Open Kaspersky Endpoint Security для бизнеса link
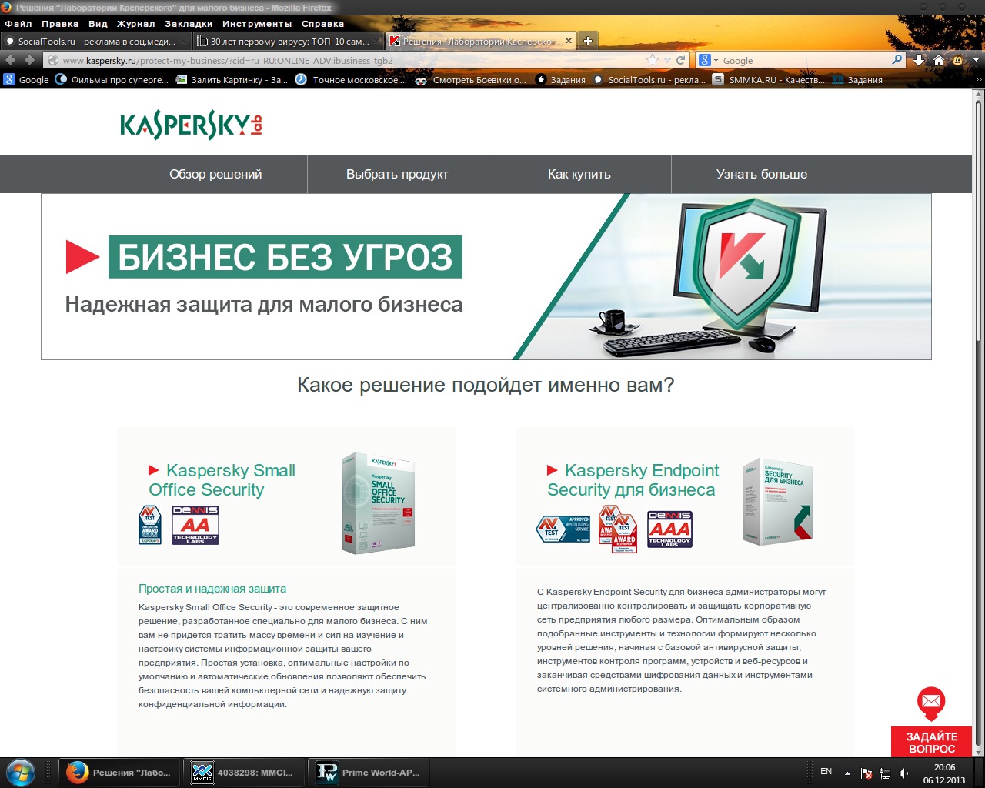 click(x=633, y=480)
